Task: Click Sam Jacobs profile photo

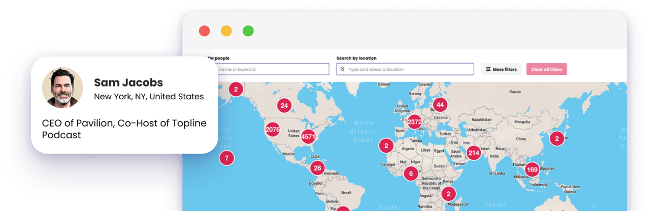Action: [62, 88]
